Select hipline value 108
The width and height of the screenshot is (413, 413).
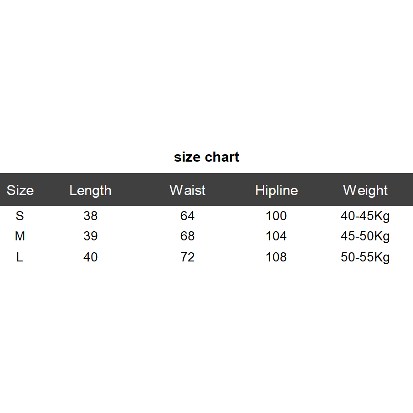pyautogui.click(x=276, y=257)
